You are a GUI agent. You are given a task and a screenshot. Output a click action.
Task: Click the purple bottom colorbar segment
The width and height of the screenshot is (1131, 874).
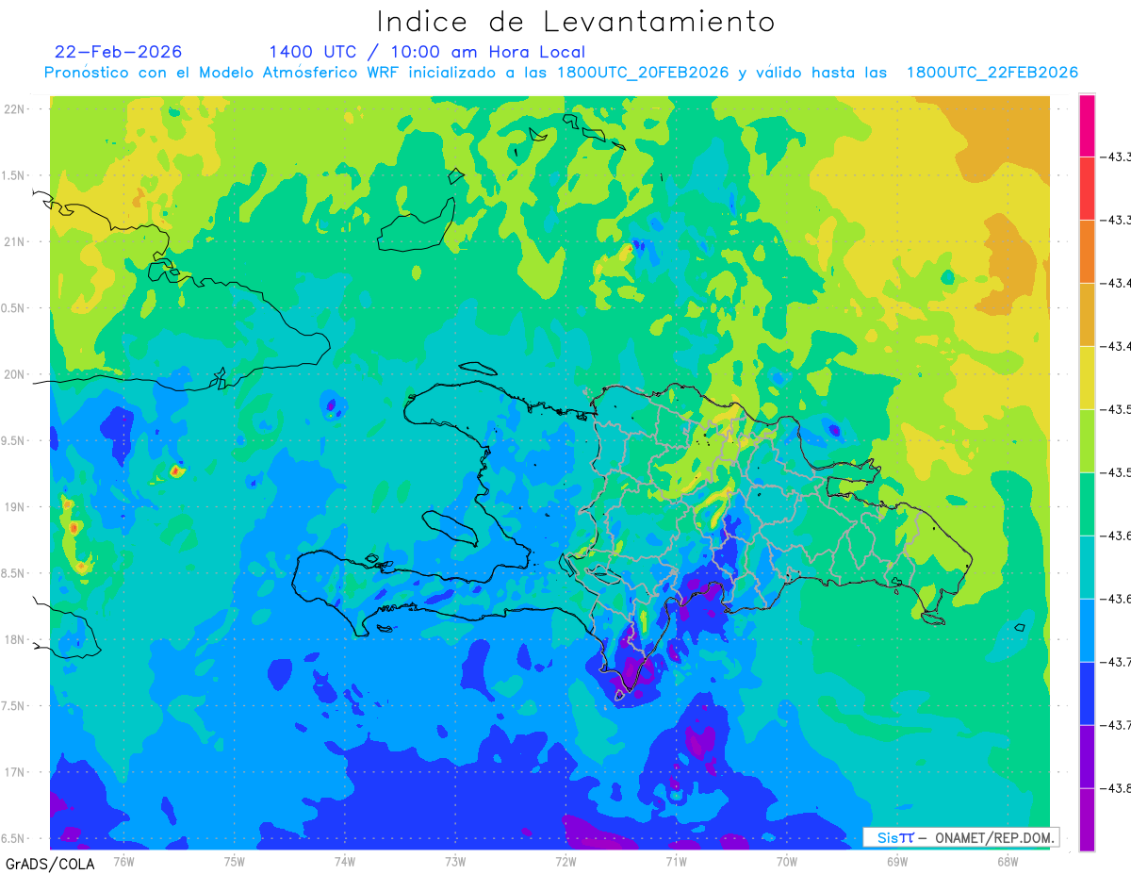point(1087,819)
